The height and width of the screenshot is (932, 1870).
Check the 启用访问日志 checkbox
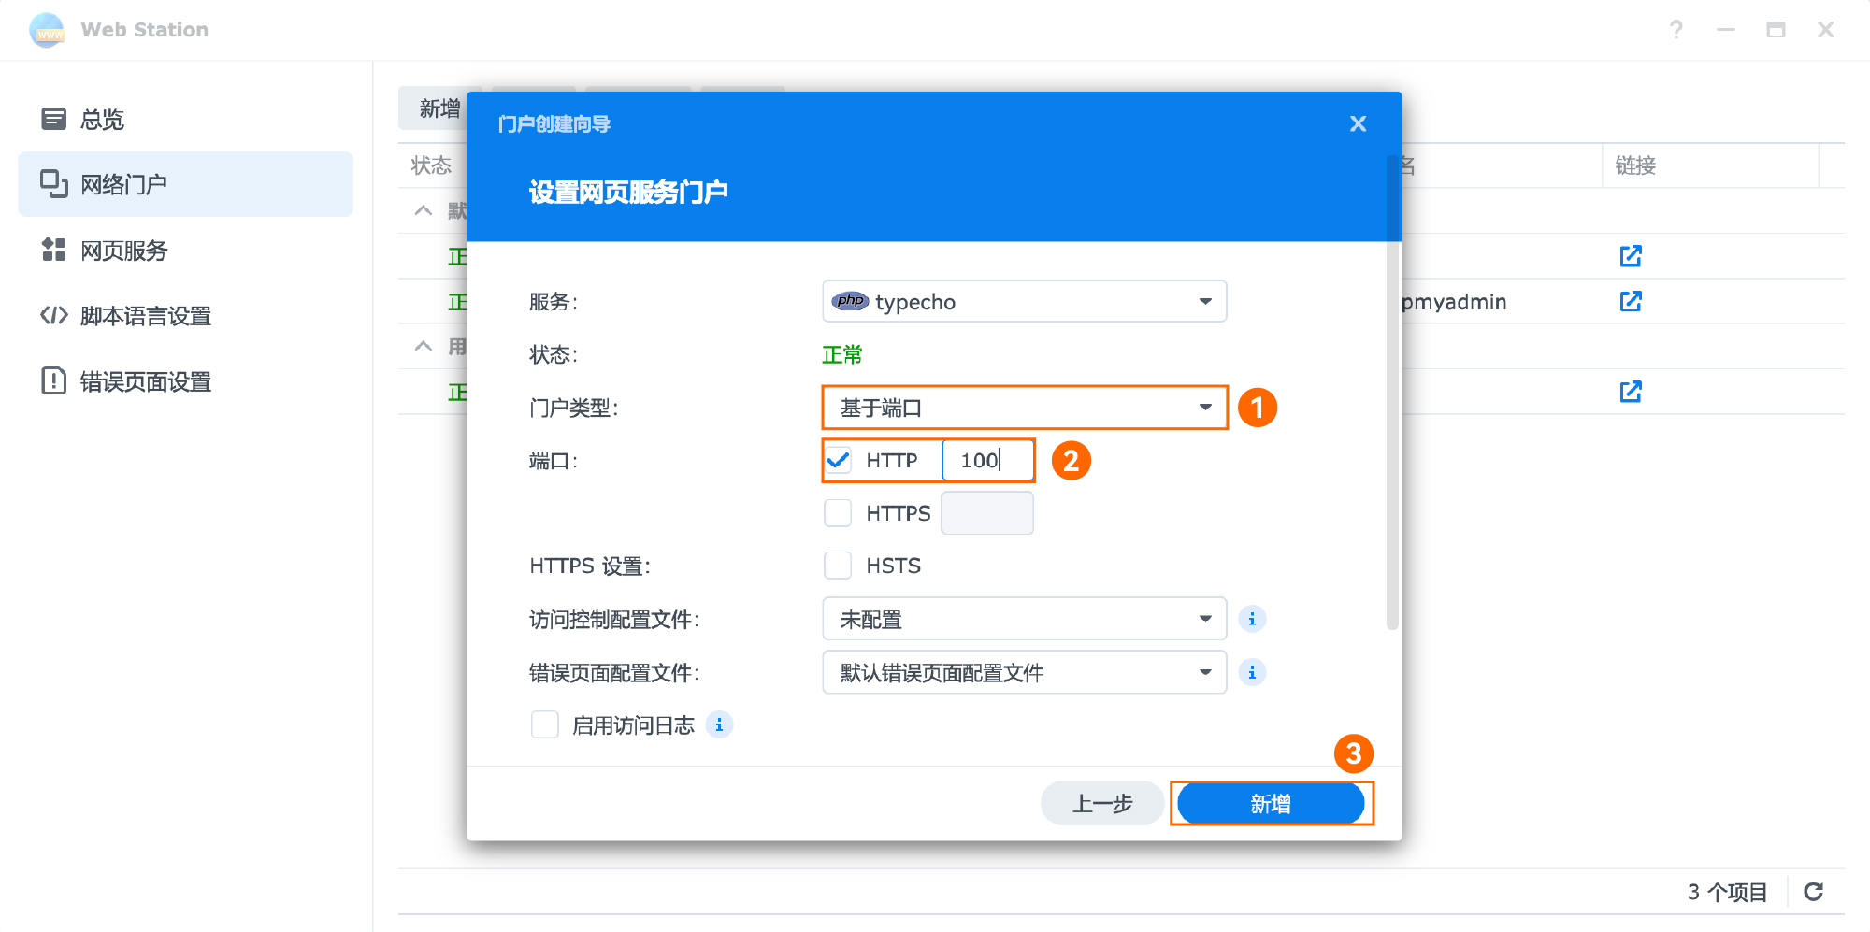pos(544,725)
